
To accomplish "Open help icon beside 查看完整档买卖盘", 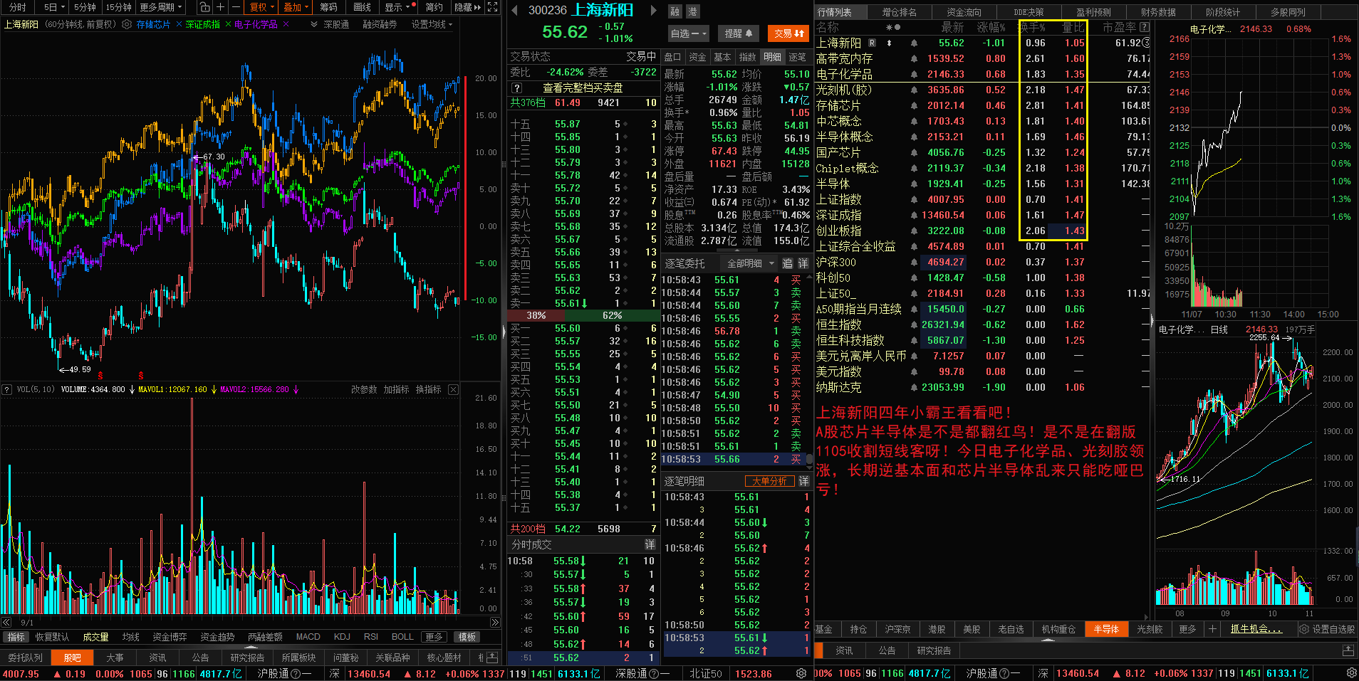I will point(517,88).
